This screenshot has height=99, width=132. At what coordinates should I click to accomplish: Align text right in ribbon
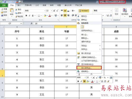68,15
